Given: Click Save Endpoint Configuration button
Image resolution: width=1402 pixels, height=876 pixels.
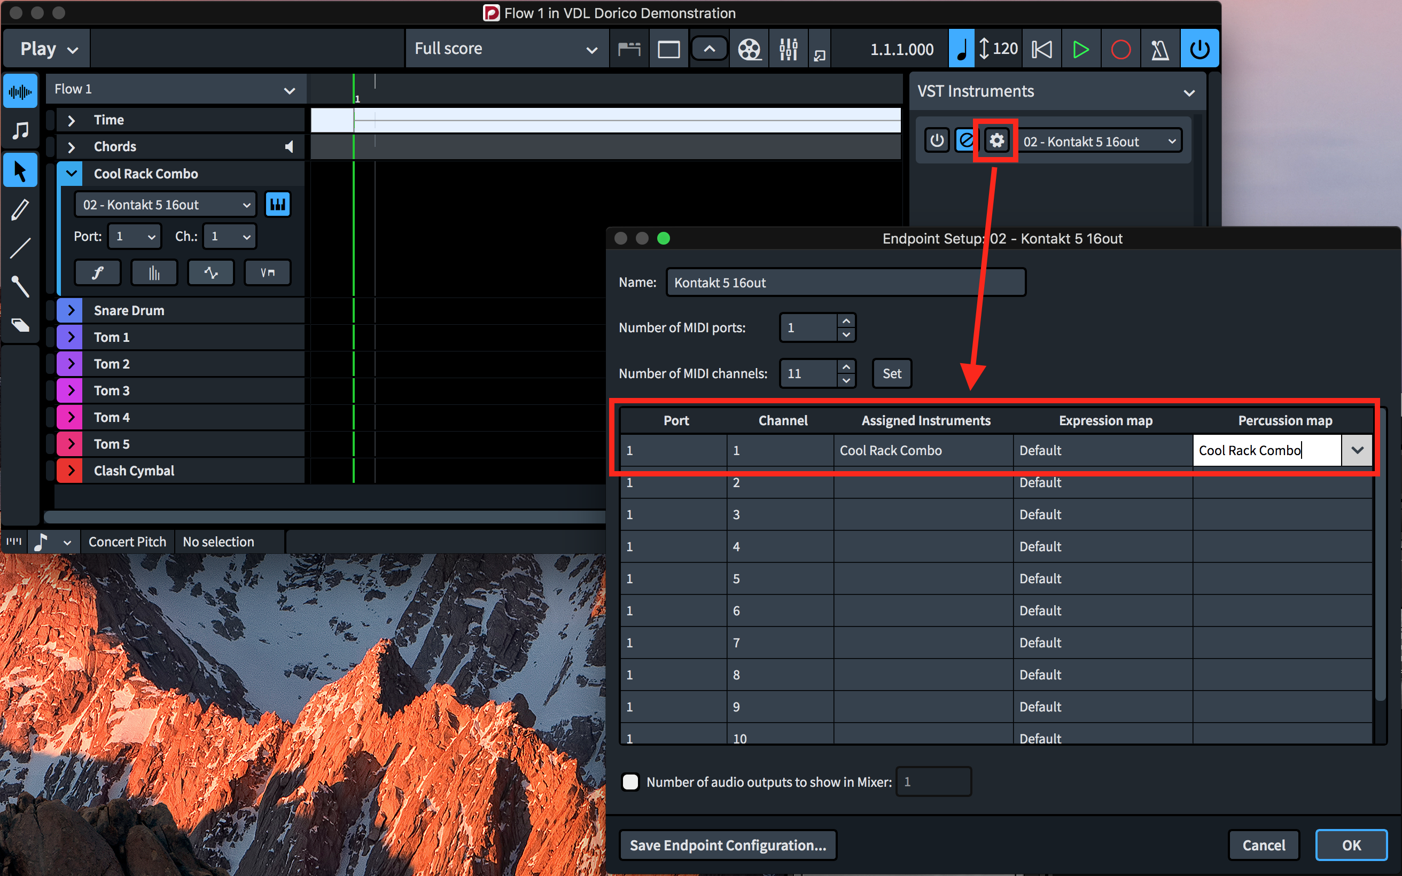Looking at the screenshot, I should click(x=728, y=846).
